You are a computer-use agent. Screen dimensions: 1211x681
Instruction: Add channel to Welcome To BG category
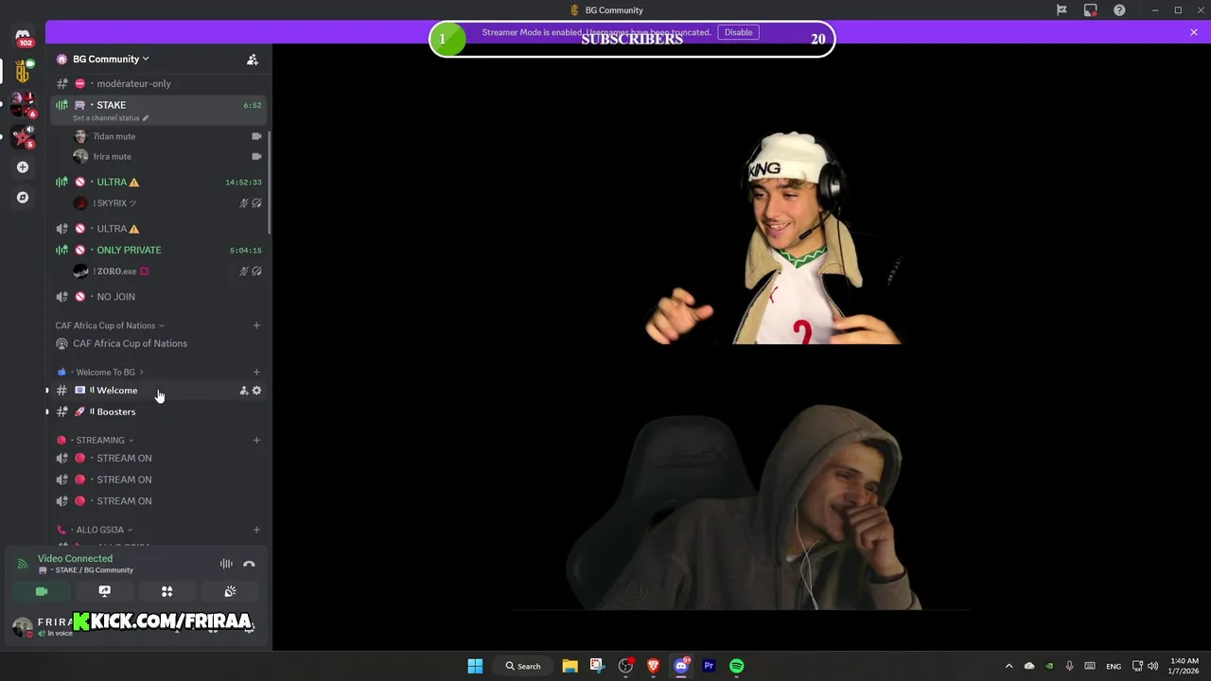256,372
